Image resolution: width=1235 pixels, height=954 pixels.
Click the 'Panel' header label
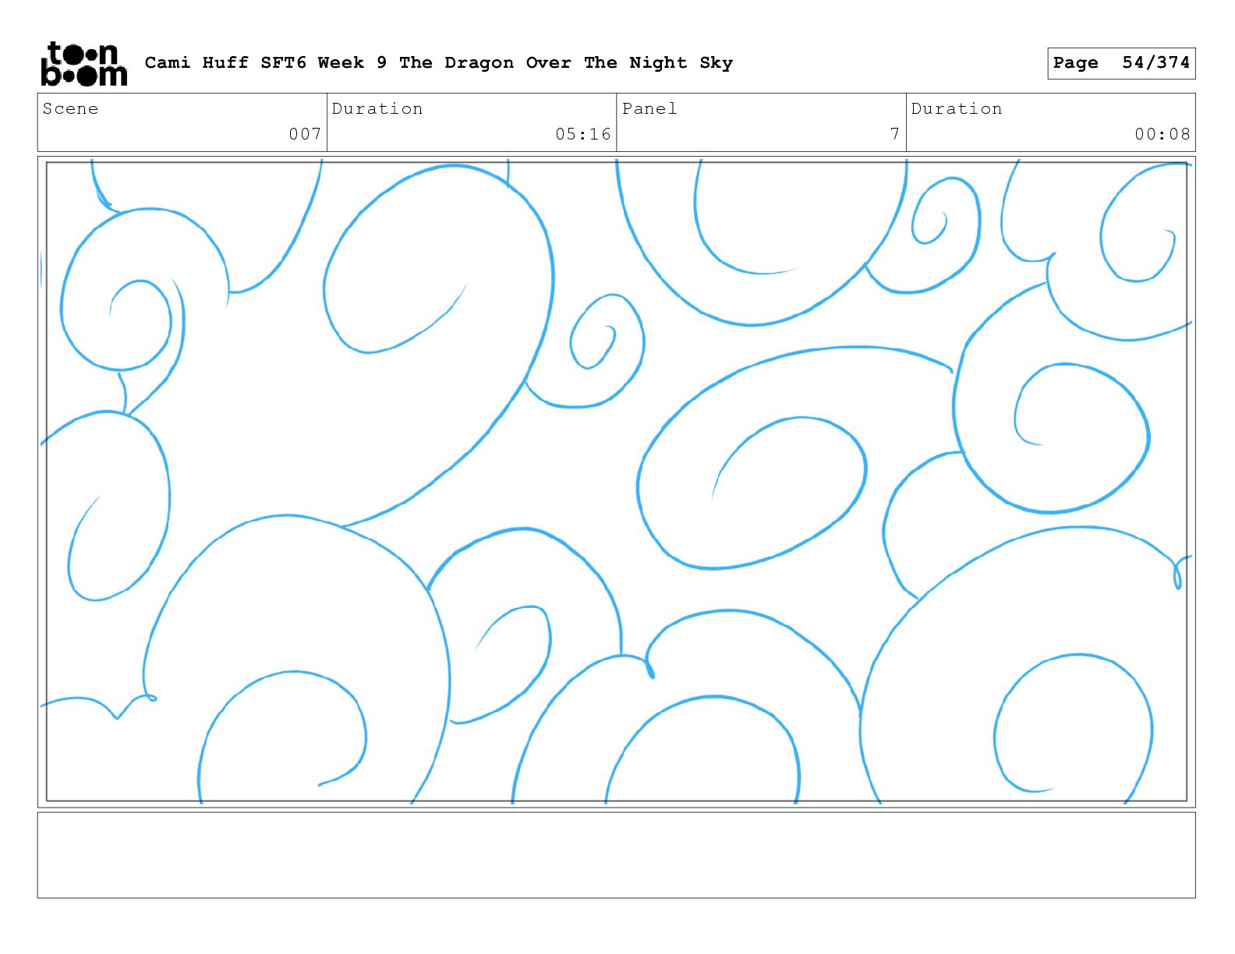point(649,109)
